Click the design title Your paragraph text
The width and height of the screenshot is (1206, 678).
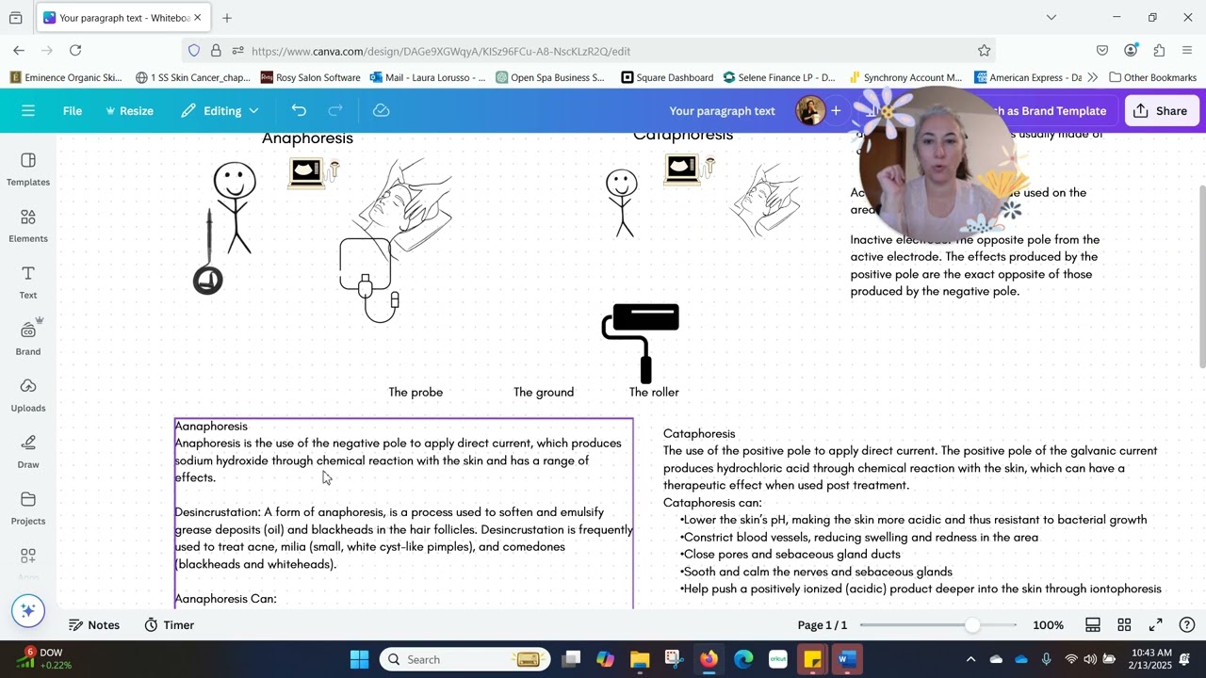(x=722, y=111)
